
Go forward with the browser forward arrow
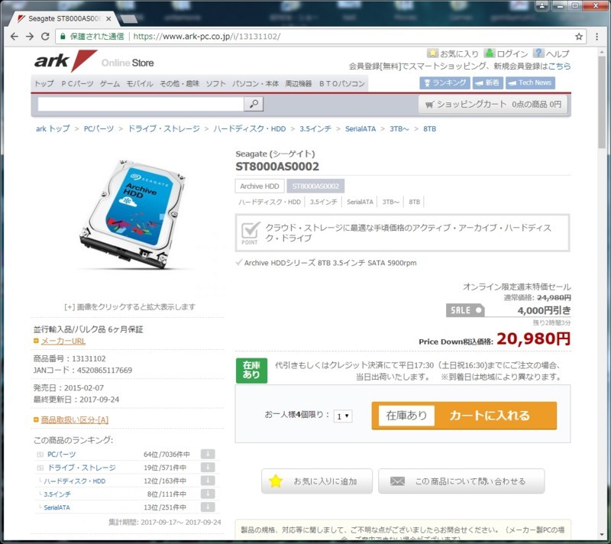pos(30,36)
